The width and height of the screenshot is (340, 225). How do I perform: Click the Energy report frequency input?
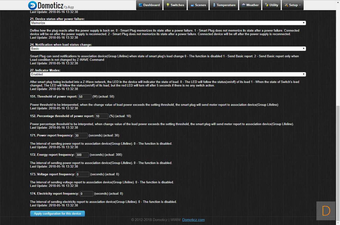(82, 155)
